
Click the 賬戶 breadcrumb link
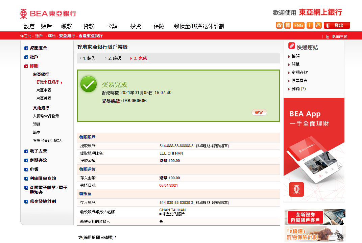point(39,36)
